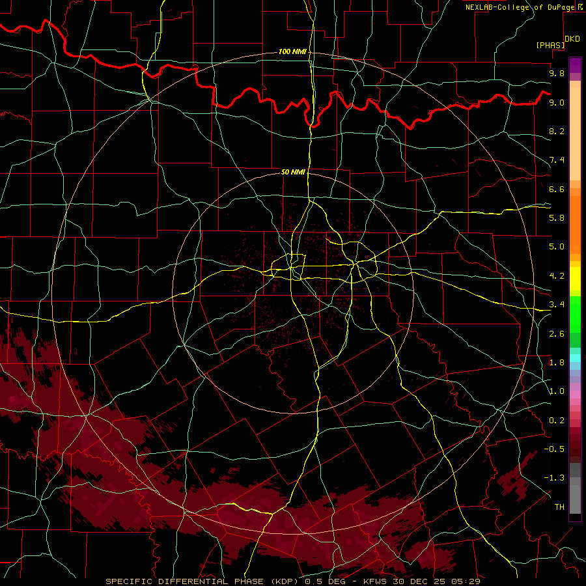Click the 6.6 value on the scale
The width and height of the screenshot is (586, 586).
coord(557,189)
